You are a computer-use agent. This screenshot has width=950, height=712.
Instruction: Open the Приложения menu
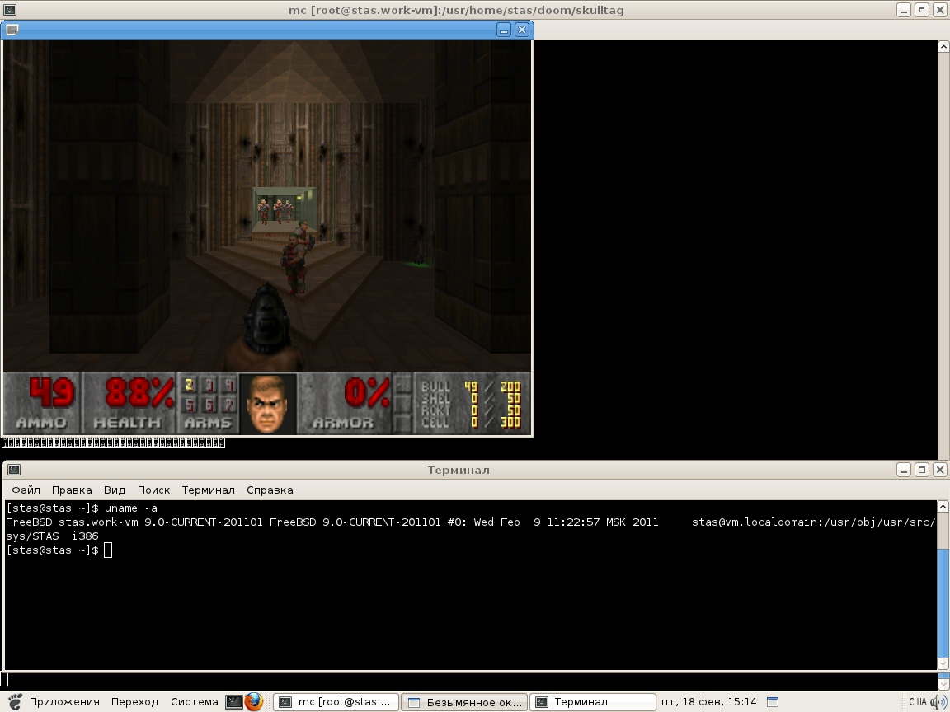(x=63, y=702)
